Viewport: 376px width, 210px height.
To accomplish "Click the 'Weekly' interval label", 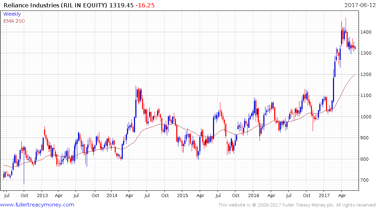I will [12, 14].
